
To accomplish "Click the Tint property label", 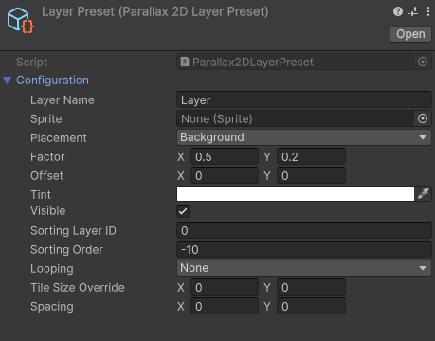I will (41, 195).
